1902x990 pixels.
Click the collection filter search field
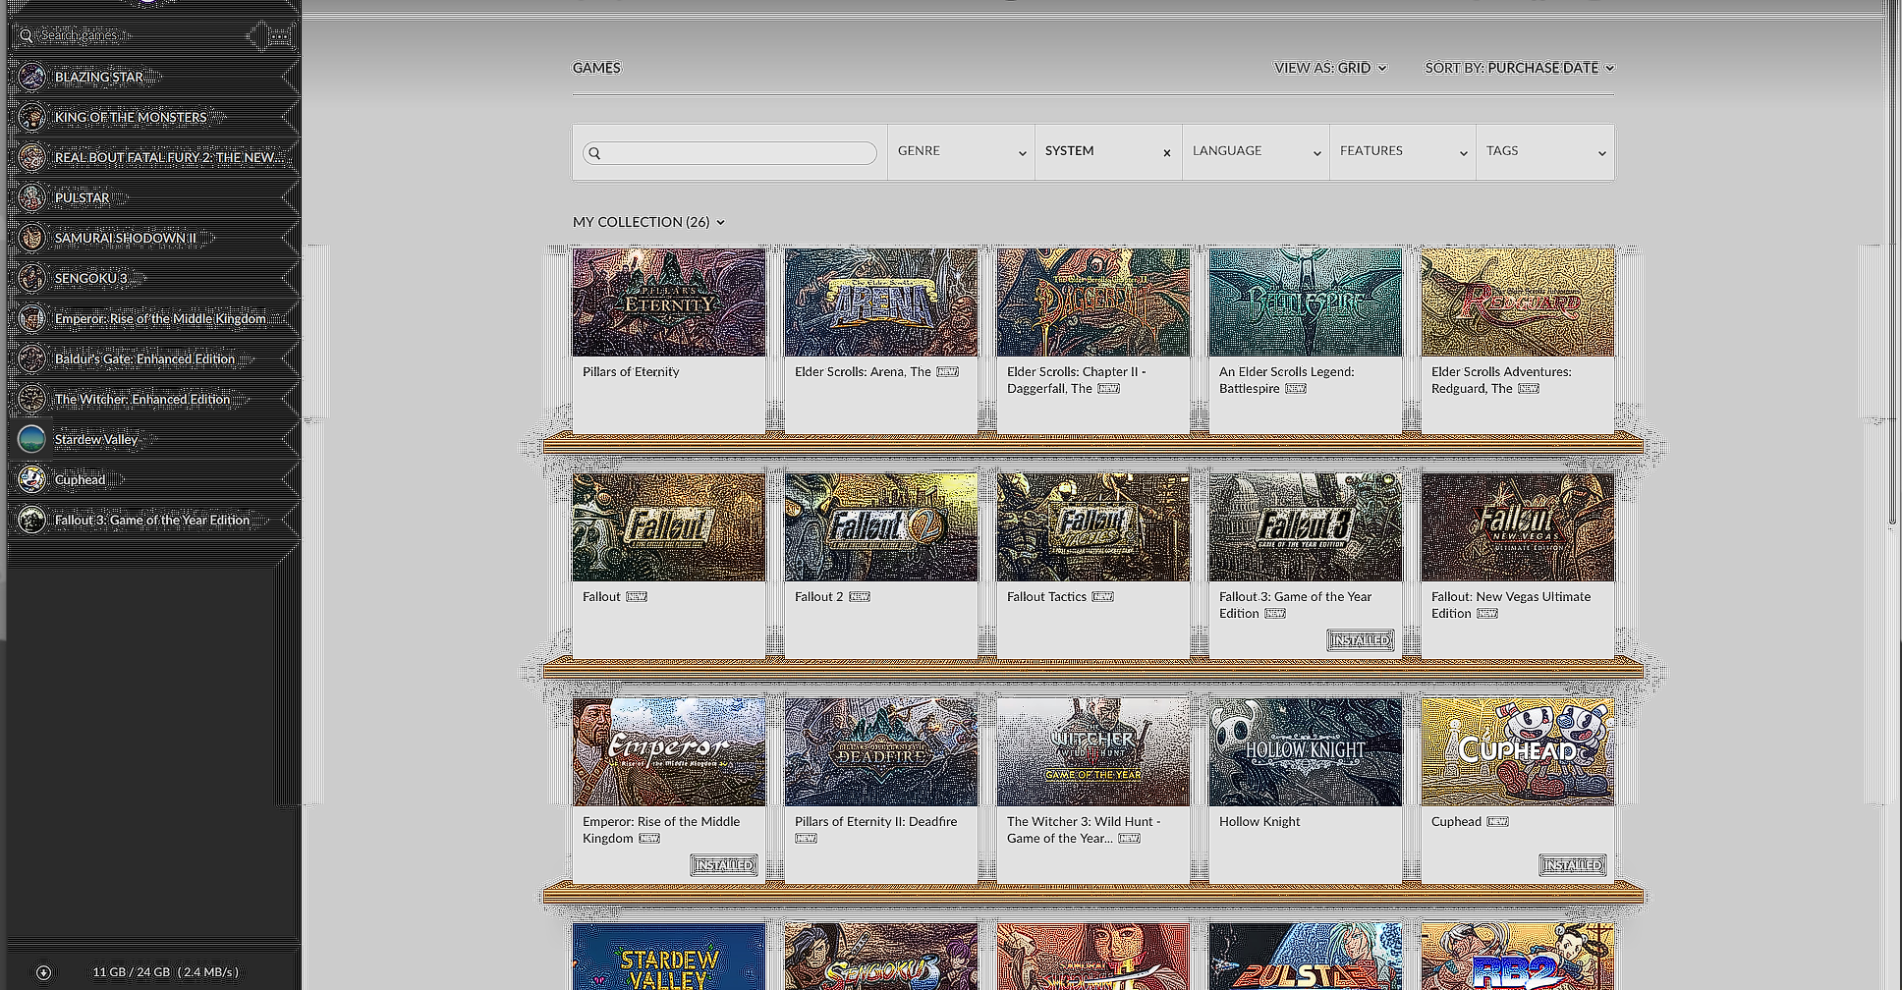tap(730, 153)
